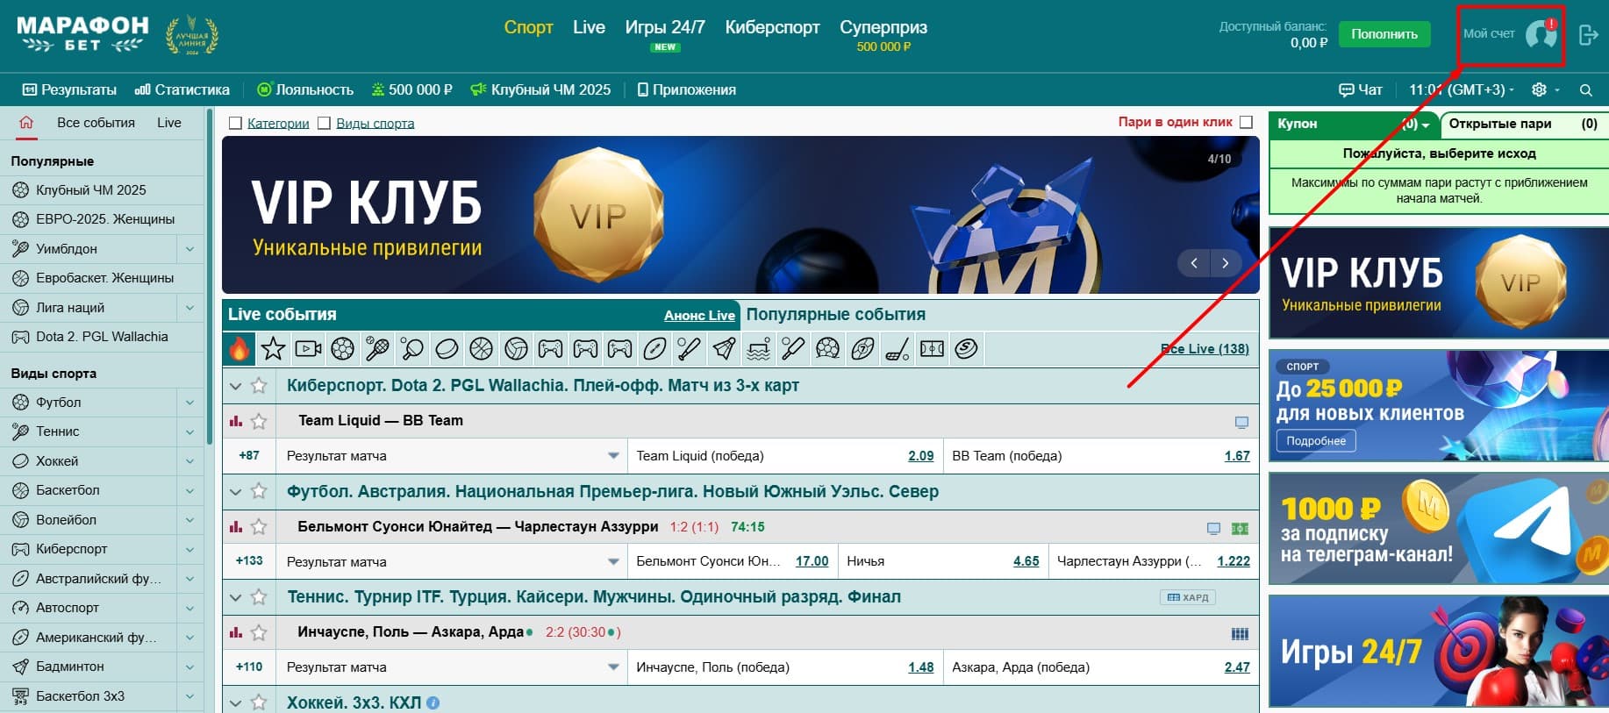This screenshot has width=1609, height=713.
Task: Filter live events by volleyball icon
Action: (516, 349)
